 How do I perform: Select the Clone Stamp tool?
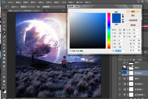pyautogui.click(x=4, y=44)
